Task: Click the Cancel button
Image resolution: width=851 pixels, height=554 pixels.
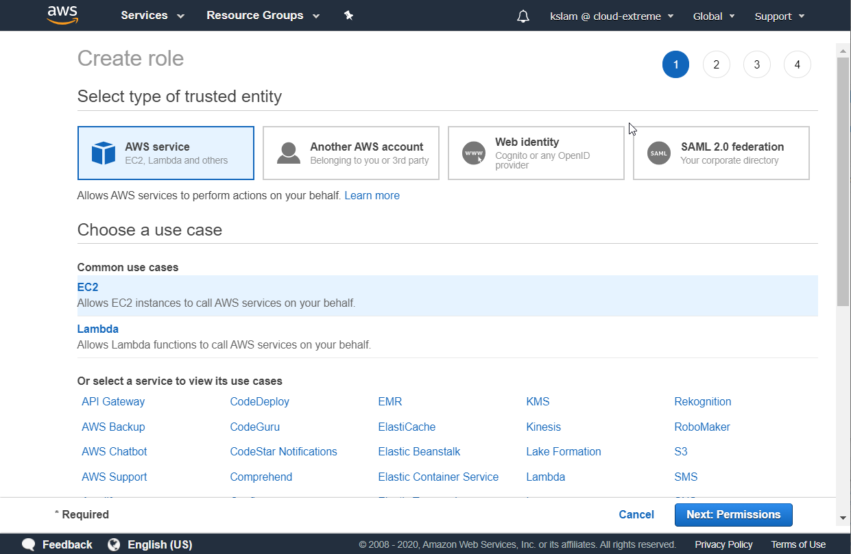Action: pyautogui.click(x=636, y=514)
